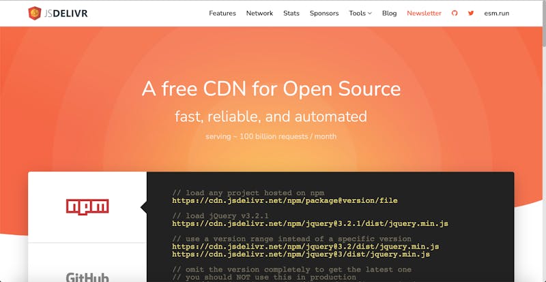Select the GitHub logo tab
Viewport: 546px width, 282px height.
point(87,277)
